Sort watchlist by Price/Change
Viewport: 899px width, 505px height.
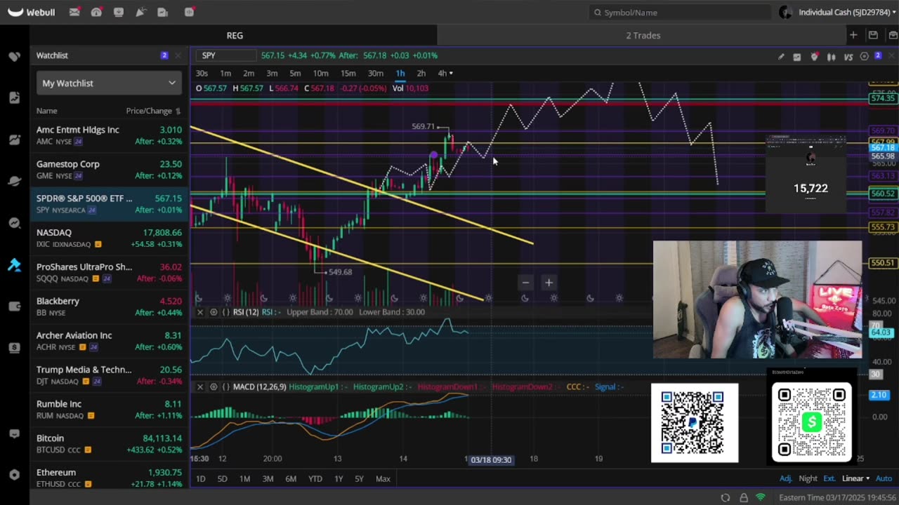click(153, 111)
